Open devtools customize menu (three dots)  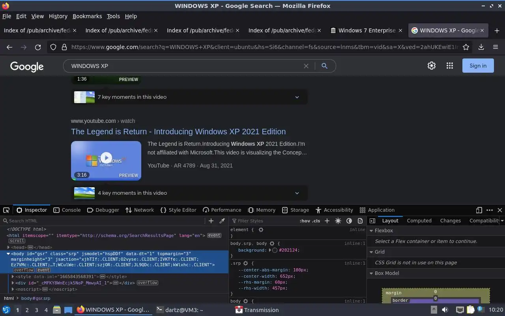(x=490, y=210)
